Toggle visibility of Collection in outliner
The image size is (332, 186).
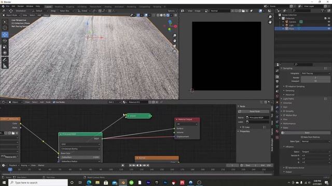329,19
